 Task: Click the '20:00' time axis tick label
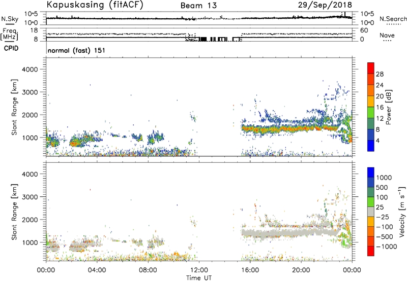pos(301,270)
